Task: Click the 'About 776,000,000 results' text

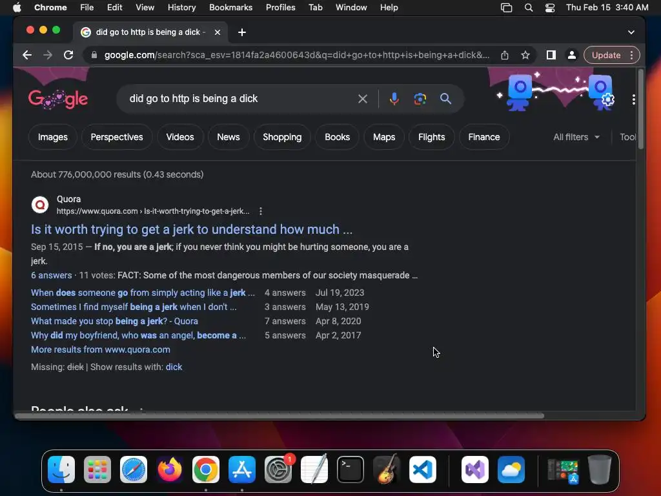Action: tap(117, 174)
